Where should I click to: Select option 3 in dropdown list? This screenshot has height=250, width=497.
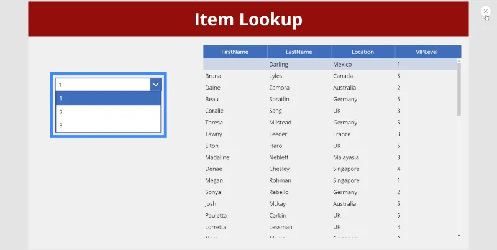point(108,126)
